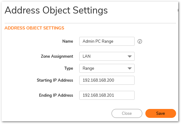Click the Zone Assignment label

coord(57,56)
